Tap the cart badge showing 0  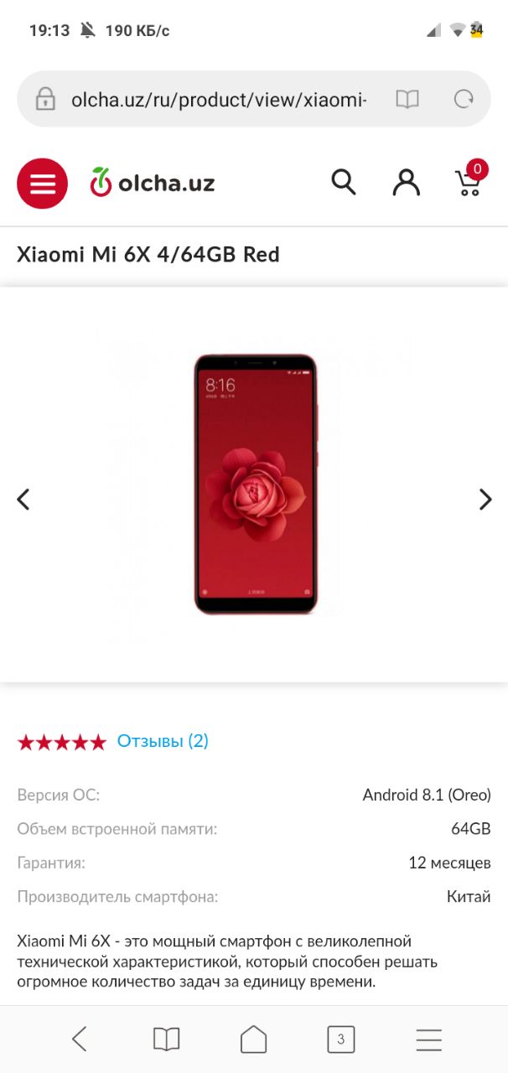point(477,169)
